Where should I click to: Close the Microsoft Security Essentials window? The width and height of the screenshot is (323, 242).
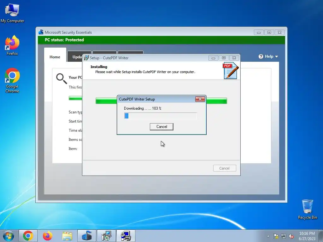279,32
